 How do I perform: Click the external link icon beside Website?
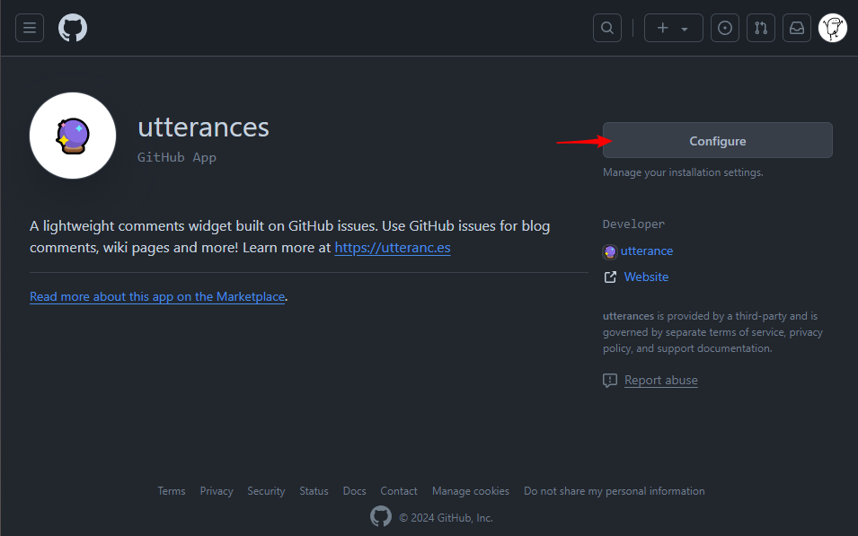tap(609, 277)
